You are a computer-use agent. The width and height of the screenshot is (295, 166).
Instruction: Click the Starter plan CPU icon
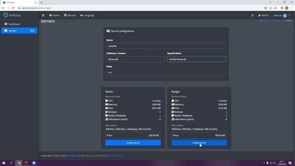coord(106,101)
